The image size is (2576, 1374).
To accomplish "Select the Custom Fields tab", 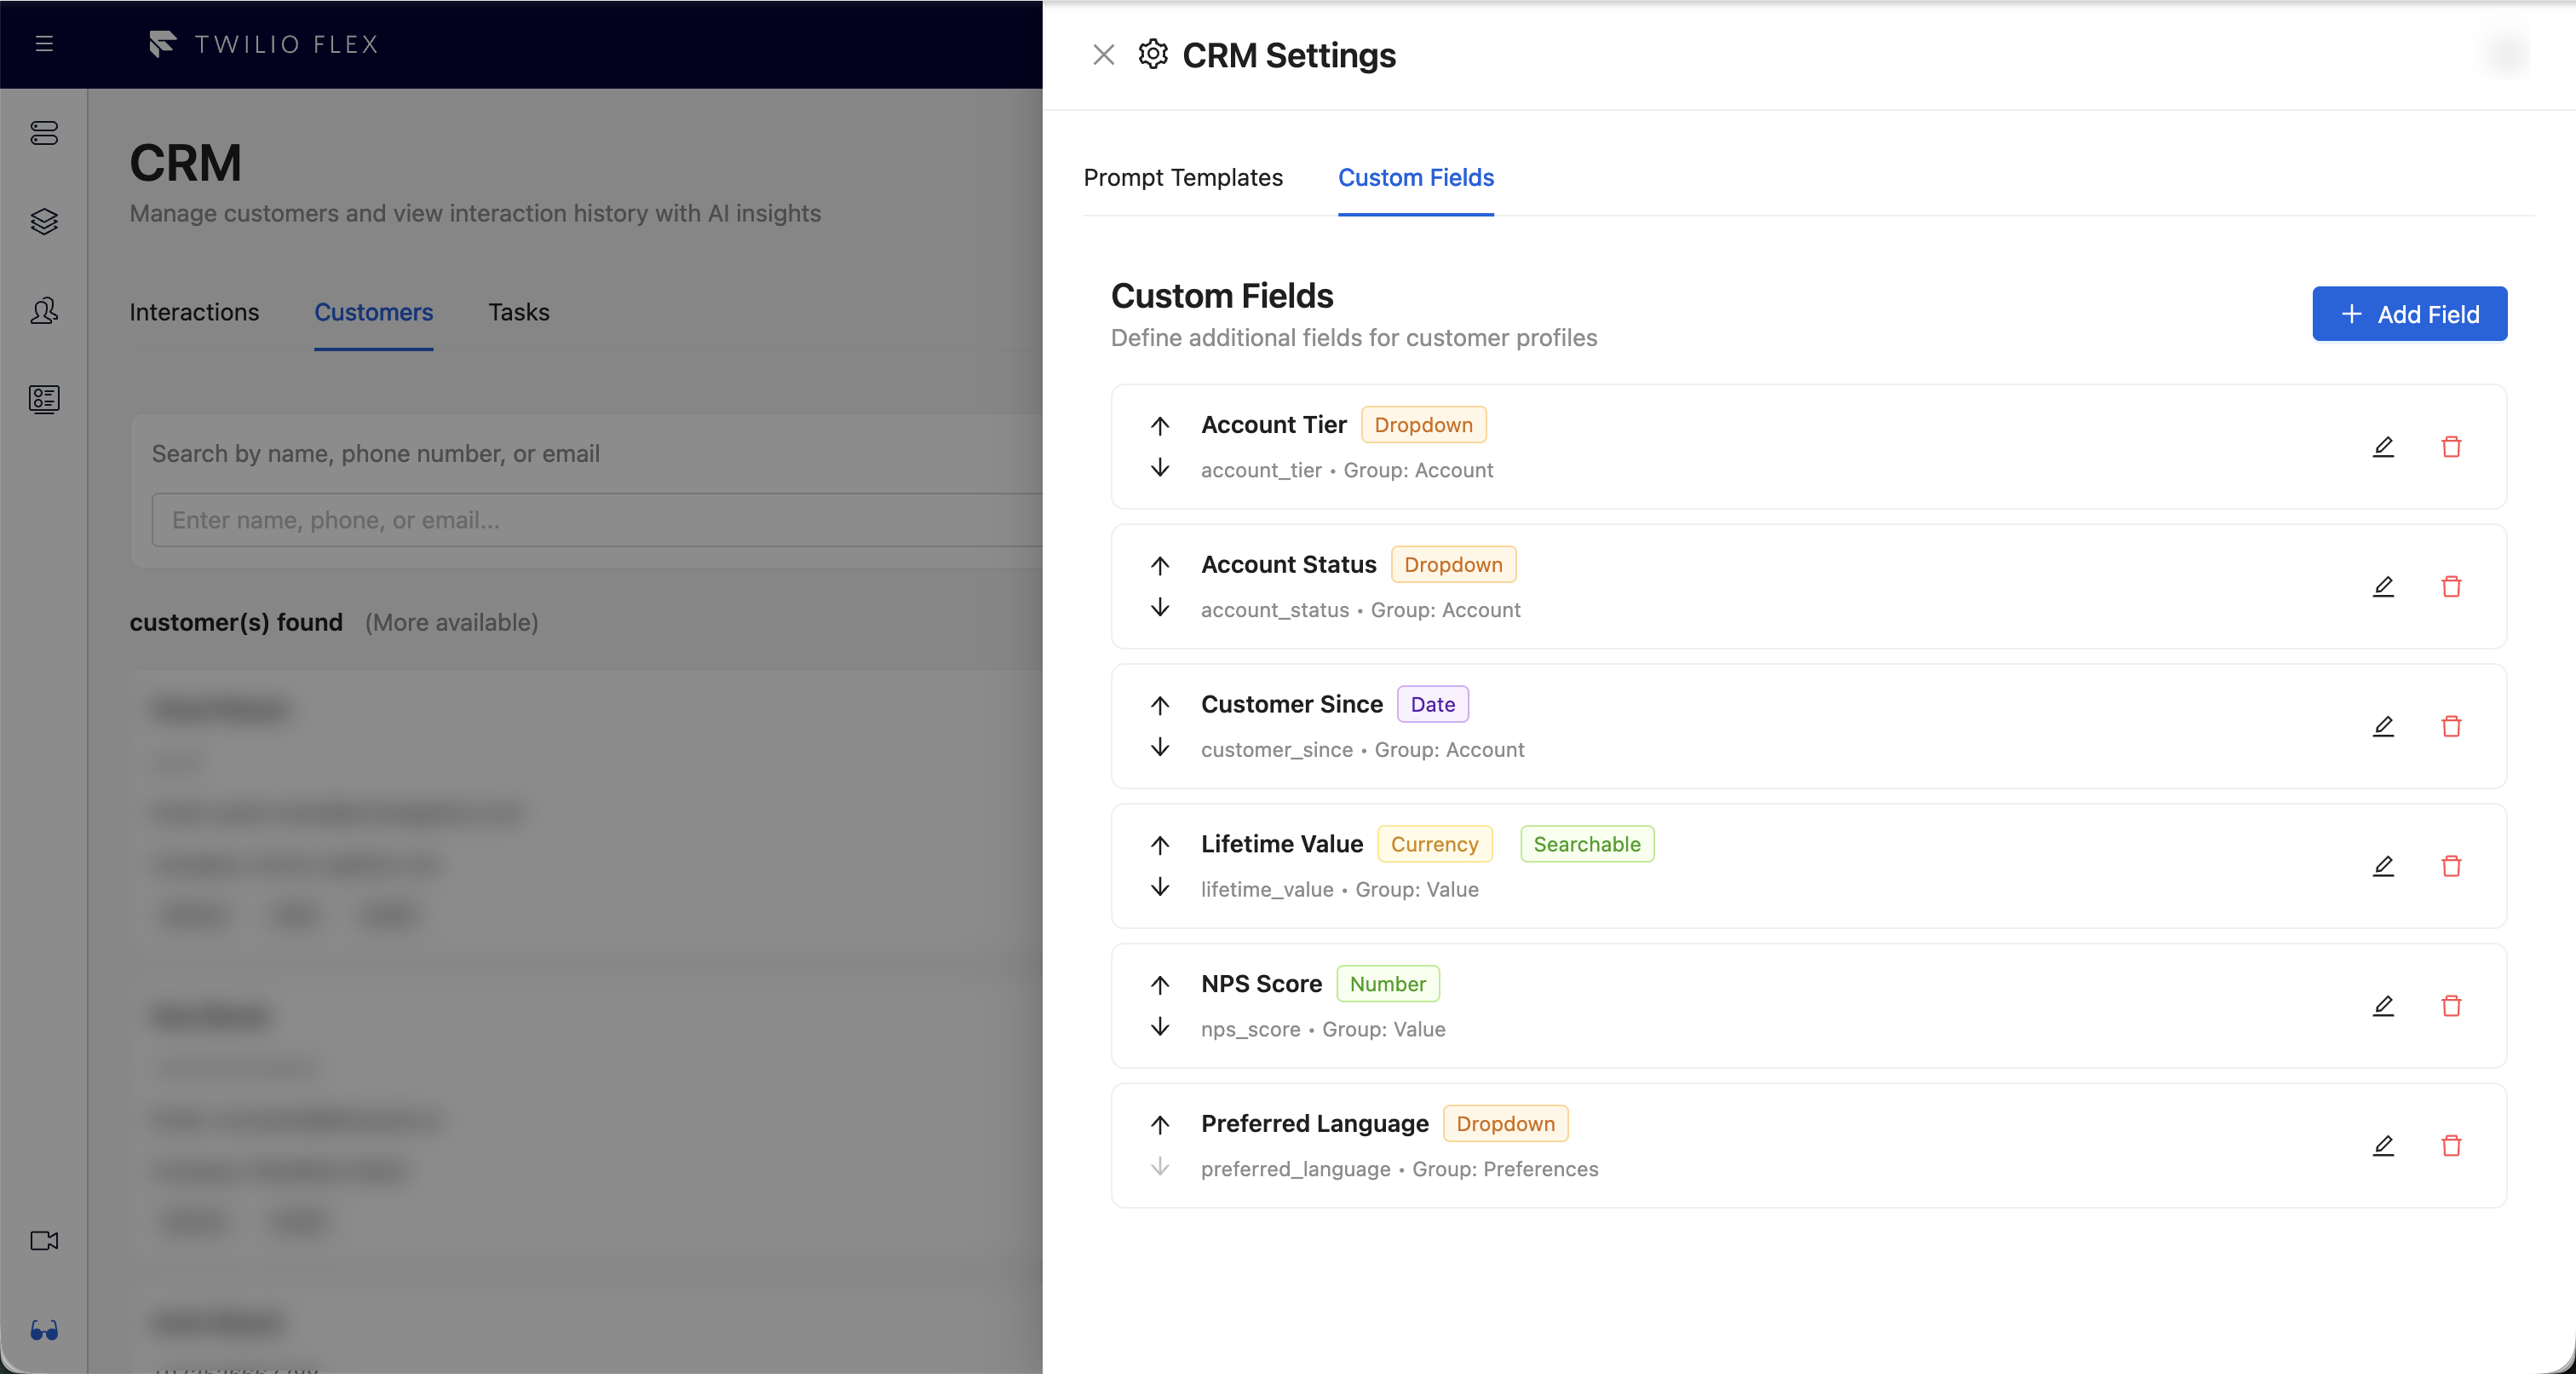I will [x=1416, y=177].
